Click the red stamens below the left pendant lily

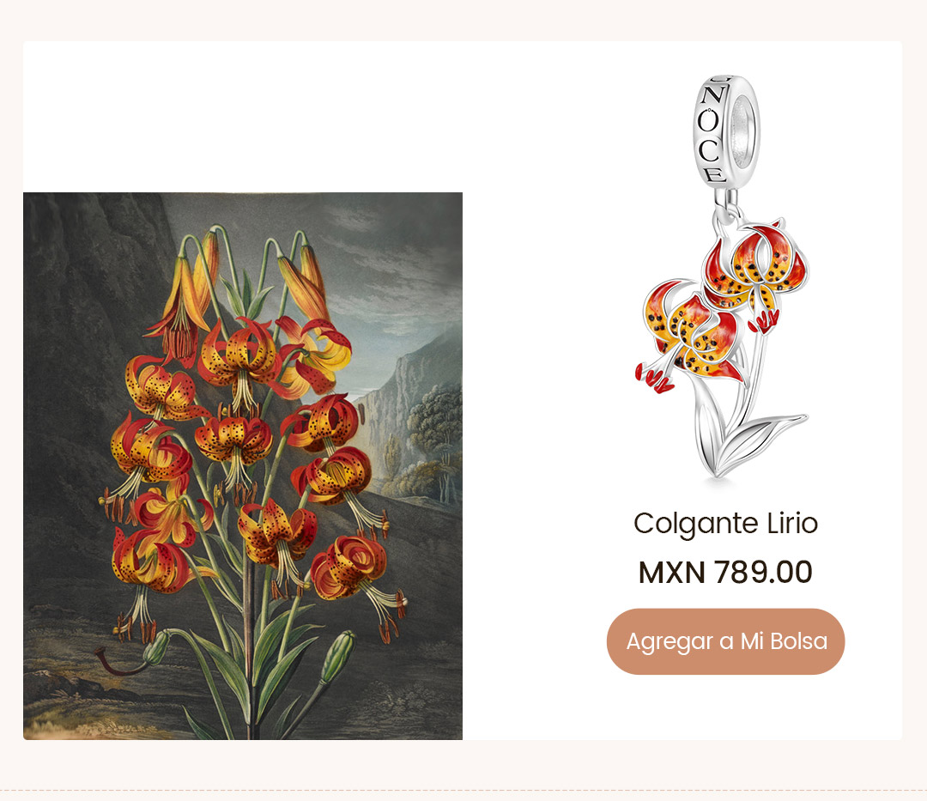coord(654,379)
